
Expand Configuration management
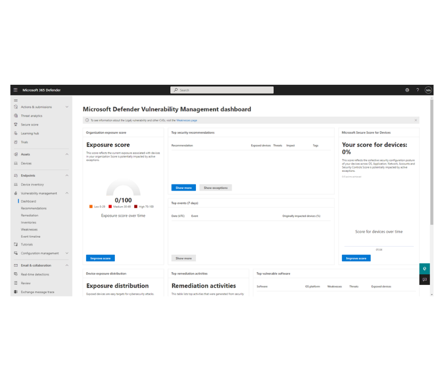(67, 253)
